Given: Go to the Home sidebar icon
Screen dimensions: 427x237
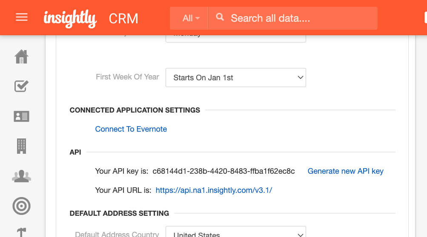Looking at the screenshot, I should click(x=21, y=57).
